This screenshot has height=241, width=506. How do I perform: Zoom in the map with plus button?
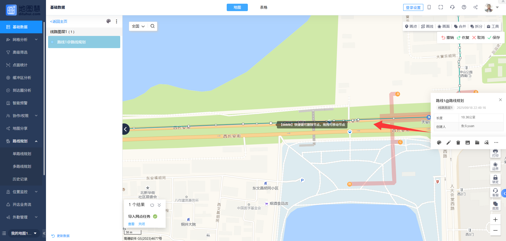(495, 220)
